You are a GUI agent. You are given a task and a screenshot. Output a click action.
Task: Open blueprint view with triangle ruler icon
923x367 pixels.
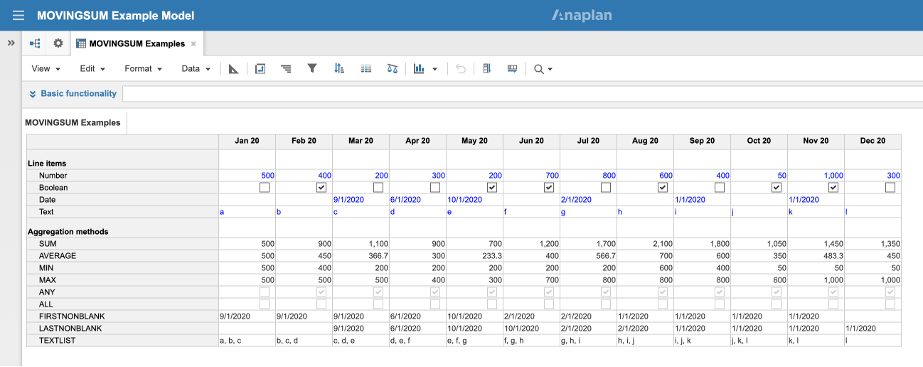(233, 69)
